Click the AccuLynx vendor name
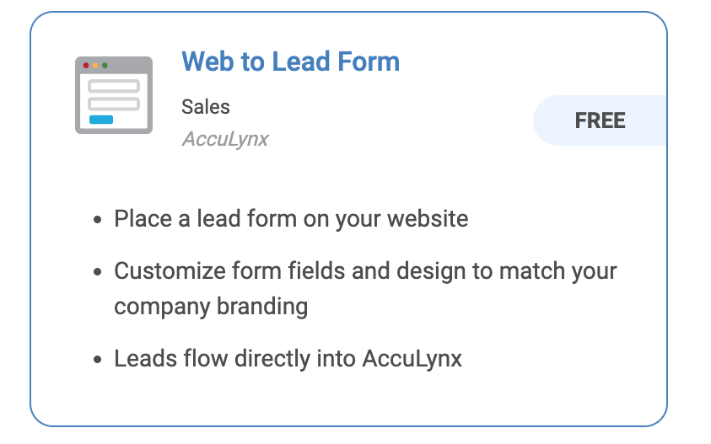 (225, 139)
